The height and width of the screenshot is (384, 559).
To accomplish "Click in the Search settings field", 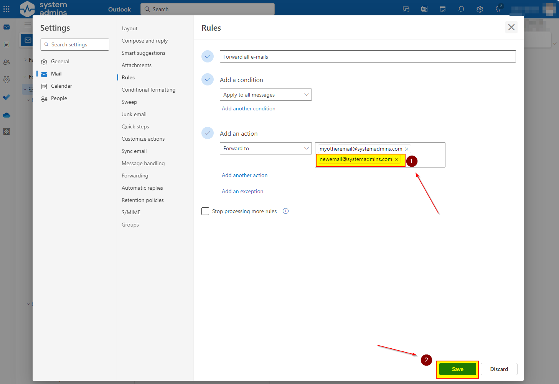I will point(74,44).
